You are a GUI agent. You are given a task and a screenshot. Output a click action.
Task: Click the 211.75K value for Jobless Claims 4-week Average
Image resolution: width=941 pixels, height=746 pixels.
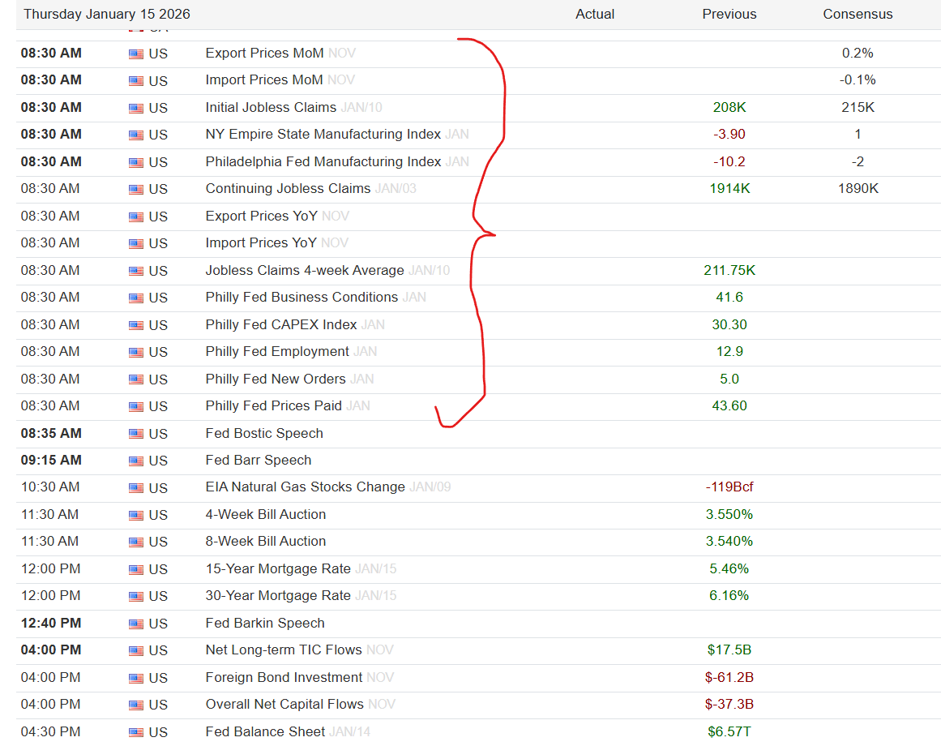pos(729,271)
